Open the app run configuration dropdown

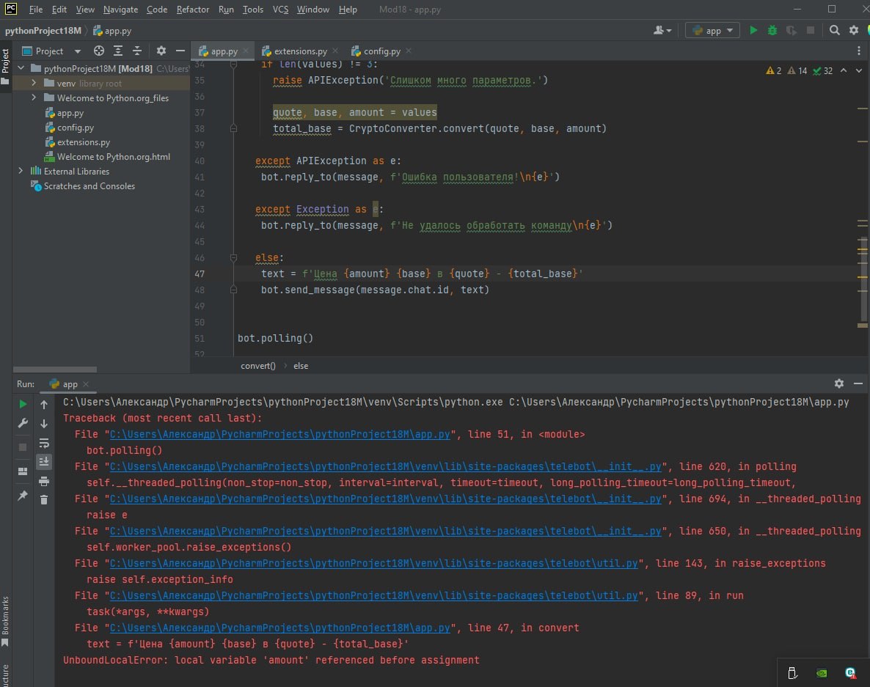coord(713,30)
